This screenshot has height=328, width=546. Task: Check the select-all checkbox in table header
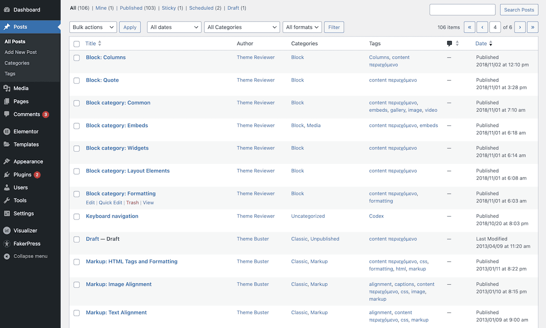[x=76, y=43]
